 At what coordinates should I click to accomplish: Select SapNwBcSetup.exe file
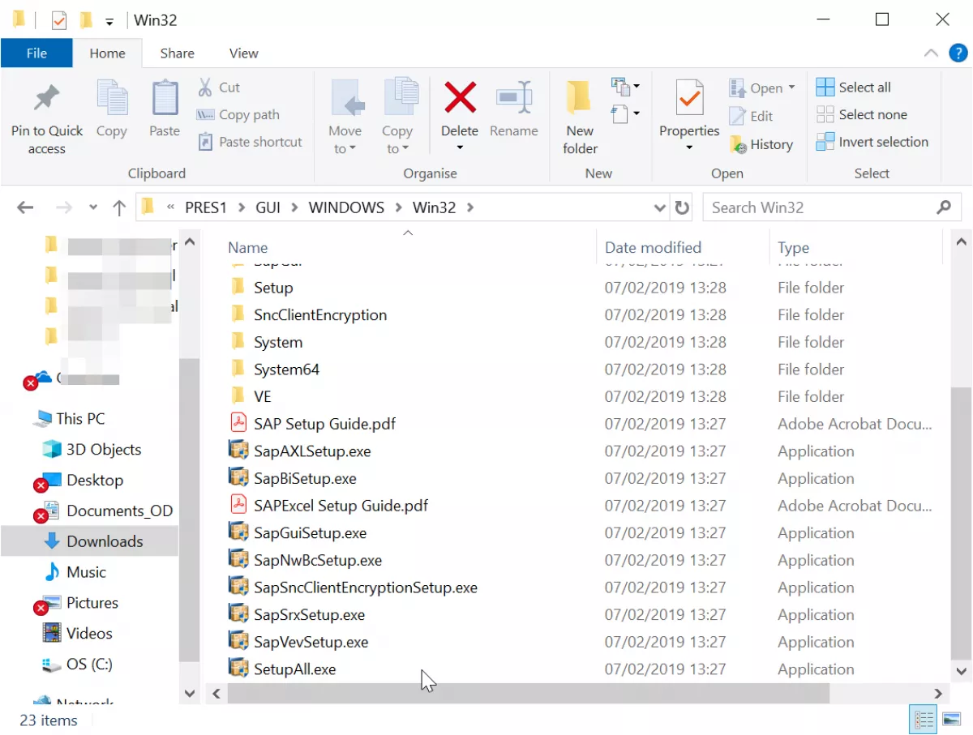point(318,560)
